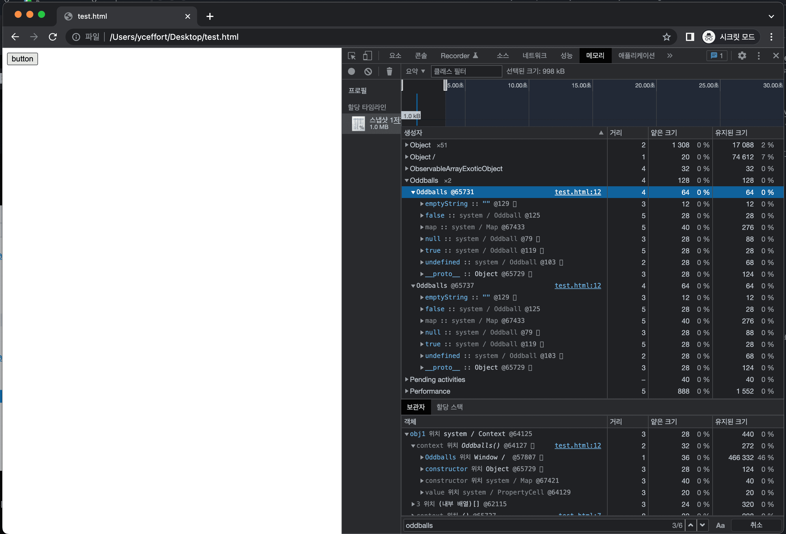Open the hidden panels overflow chevron
This screenshot has height=534, width=786.
click(x=670, y=56)
